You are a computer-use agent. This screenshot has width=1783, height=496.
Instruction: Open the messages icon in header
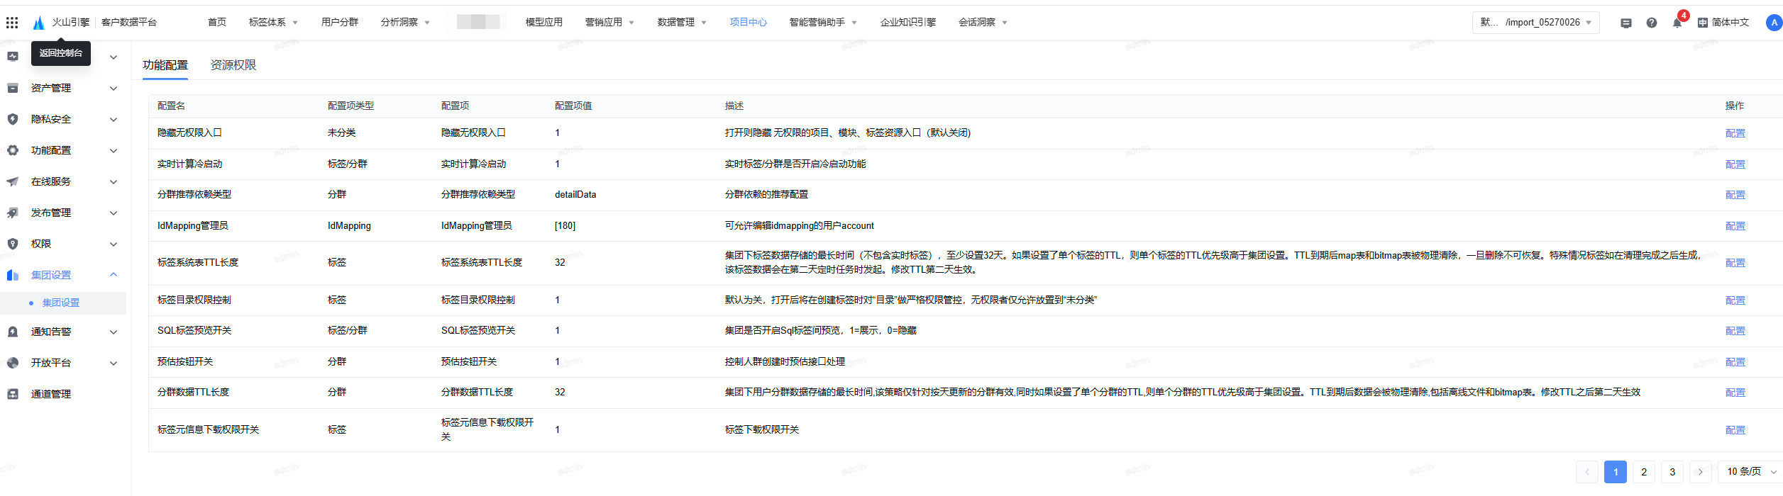pyautogui.click(x=1626, y=23)
